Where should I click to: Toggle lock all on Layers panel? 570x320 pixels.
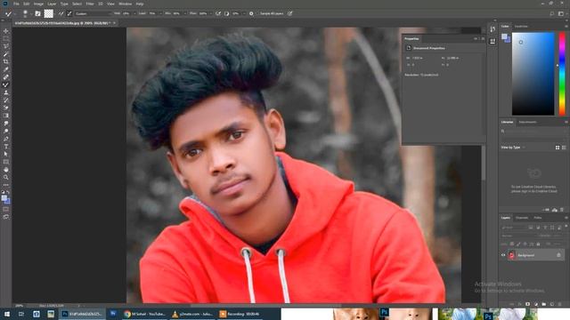click(x=538, y=244)
